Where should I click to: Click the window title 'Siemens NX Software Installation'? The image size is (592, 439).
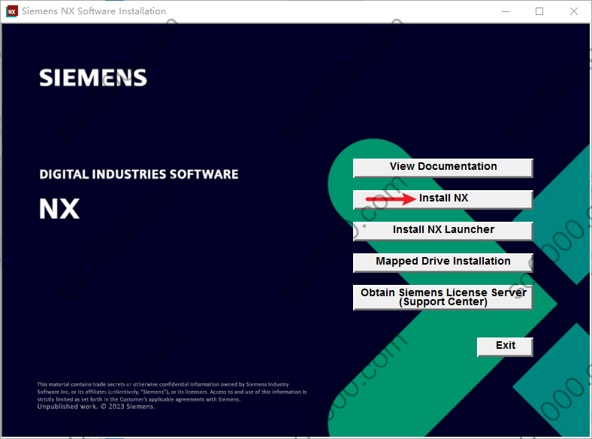point(94,11)
